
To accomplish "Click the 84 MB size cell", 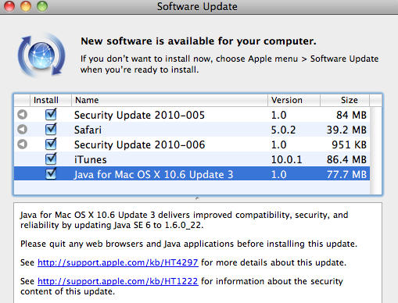I will tap(351, 115).
